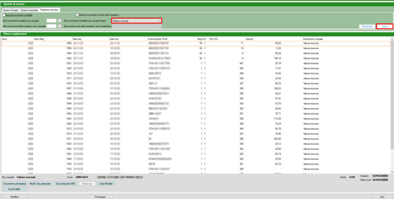This screenshot has width=394, height=199.
Task: Sort list by 'Importo' column header
Action: click(x=249, y=39)
